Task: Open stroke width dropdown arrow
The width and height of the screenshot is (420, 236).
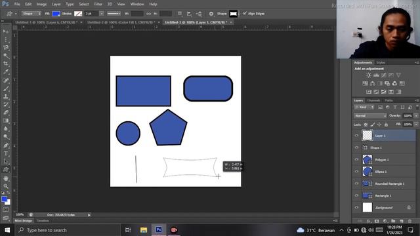Action: (x=102, y=13)
